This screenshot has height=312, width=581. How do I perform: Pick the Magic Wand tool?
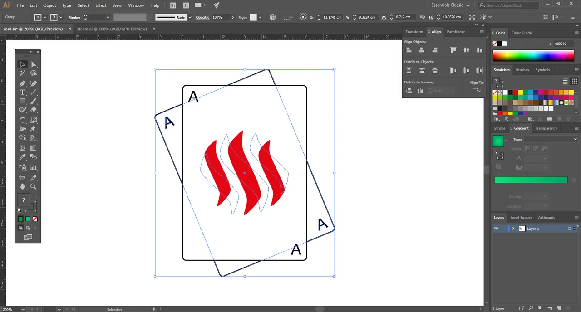tap(22, 73)
